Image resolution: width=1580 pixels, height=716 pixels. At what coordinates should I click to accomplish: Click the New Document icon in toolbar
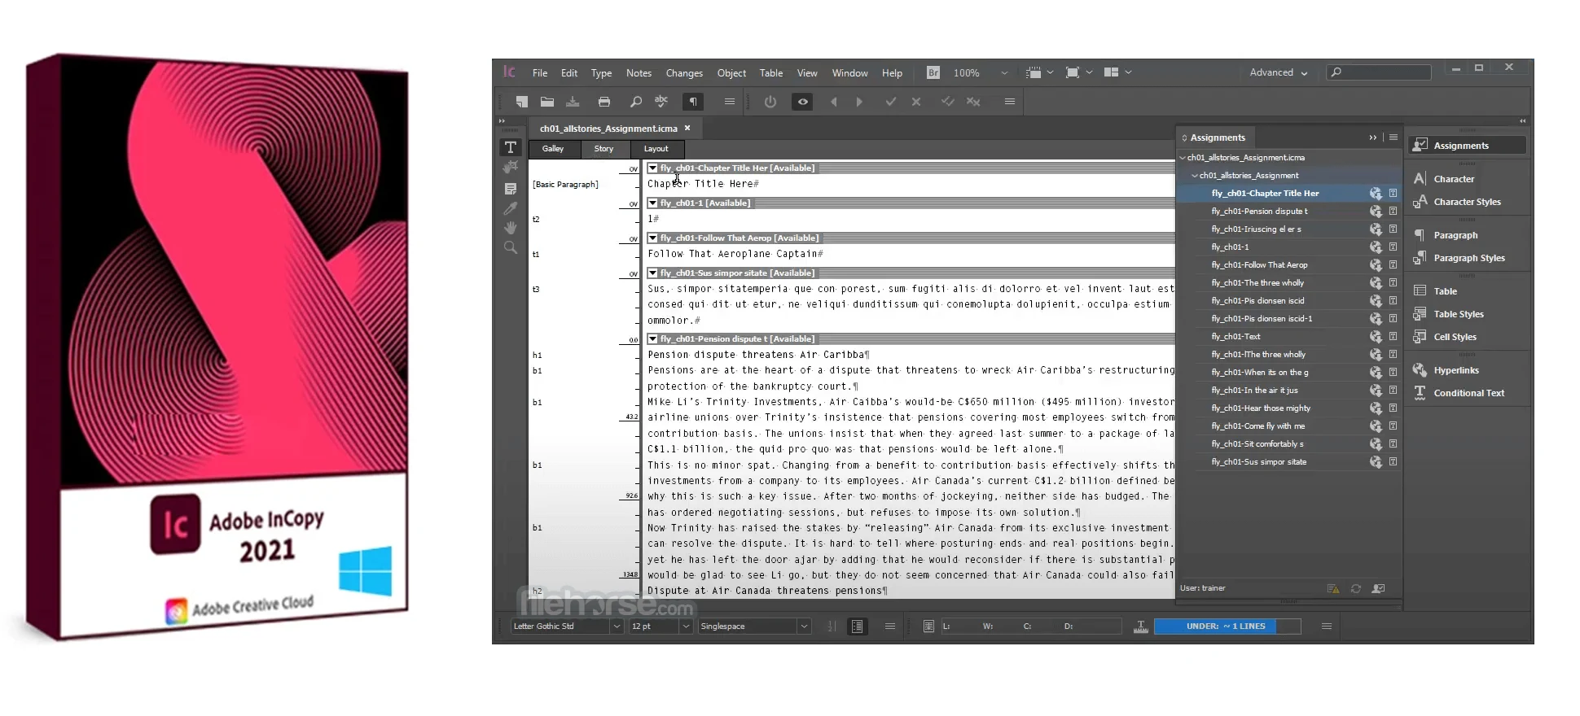[521, 102]
